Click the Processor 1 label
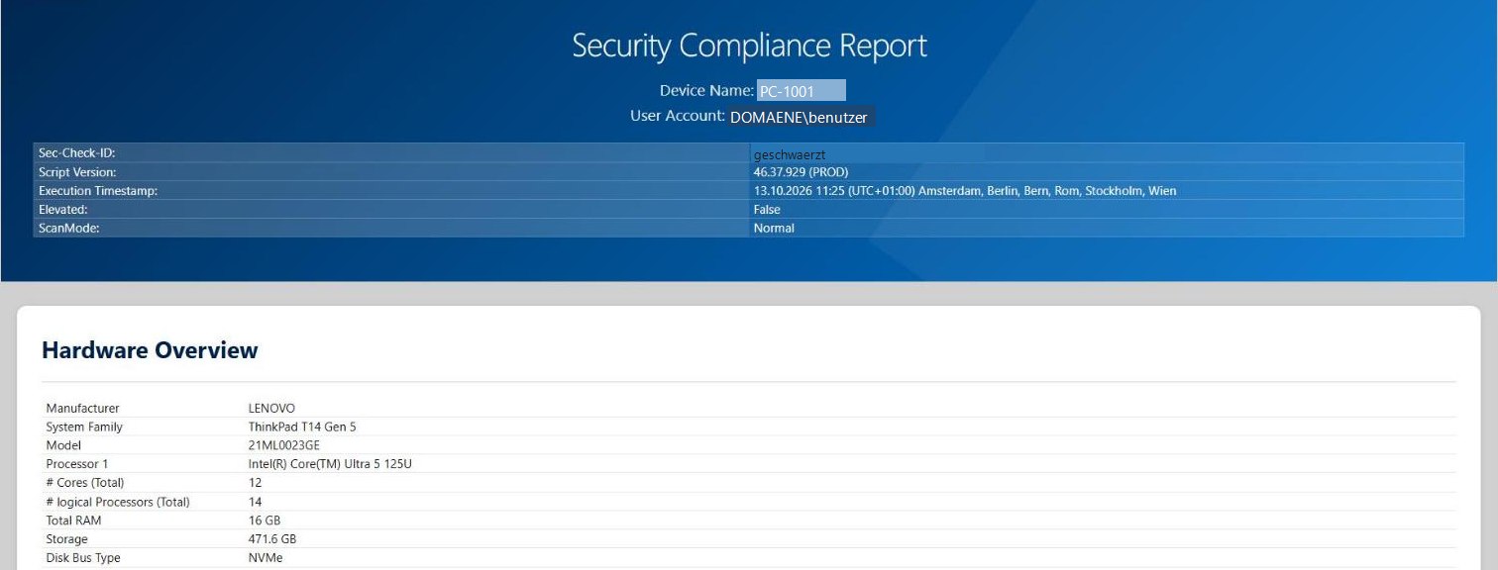Viewport: 1498px width, 570px height. click(x=76, y=464)
